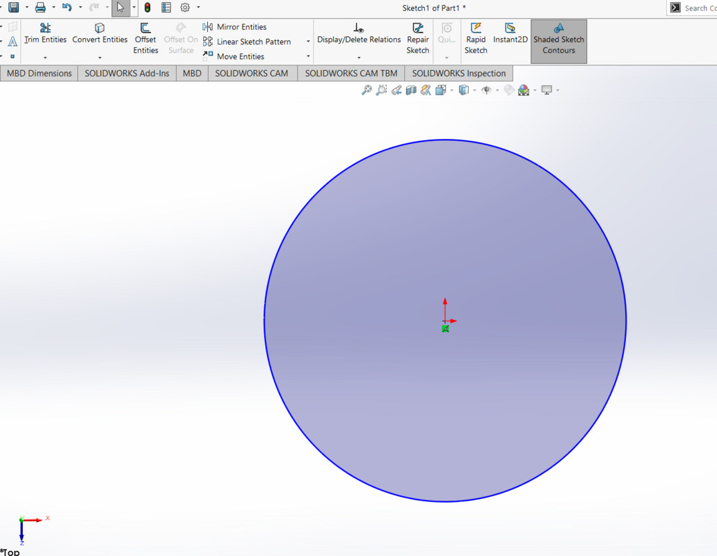Click the Convert Entities tool
717x556 pixels.
pyautogui.click(x=99, y=40)
